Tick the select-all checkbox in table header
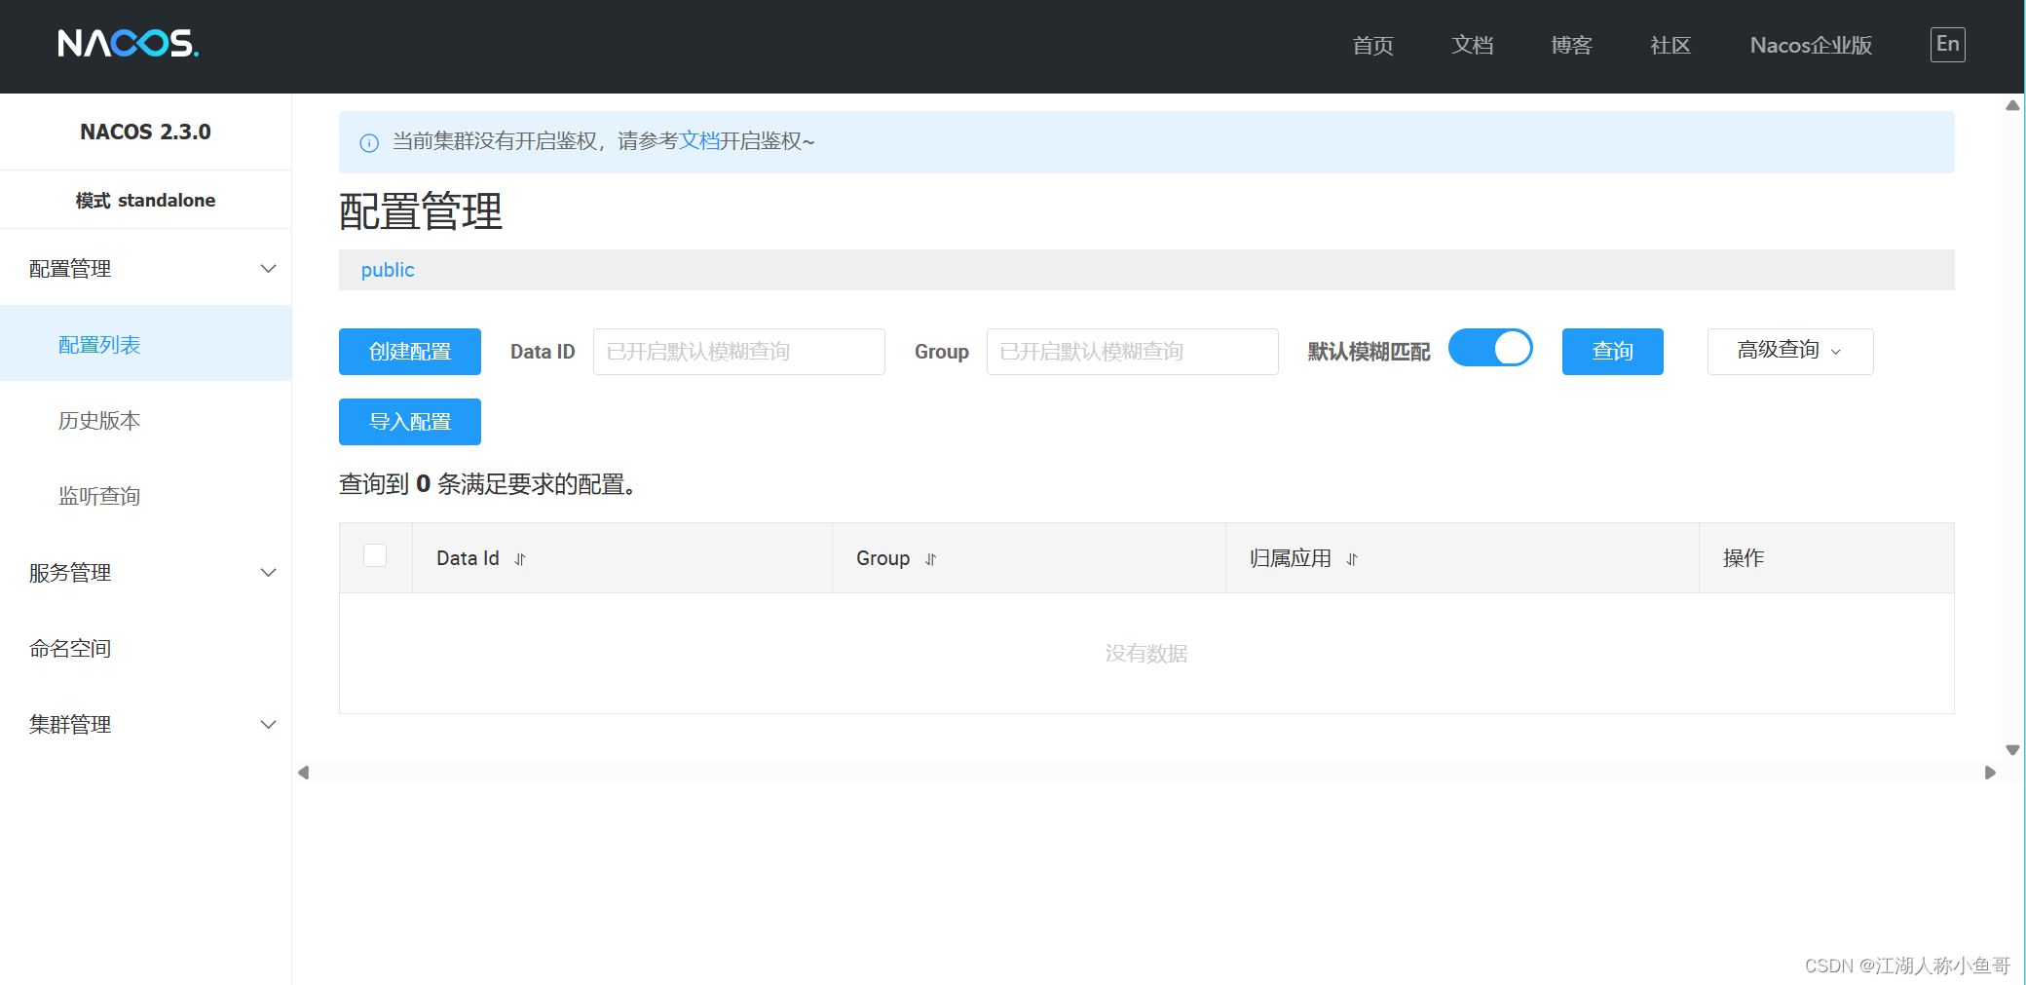Image resolution: width=2026 pixels, height=985 pixels. coord(375,555)
